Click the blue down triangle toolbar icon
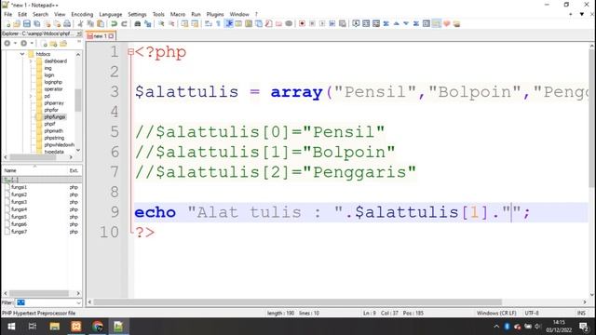 [x=406, y=24]
